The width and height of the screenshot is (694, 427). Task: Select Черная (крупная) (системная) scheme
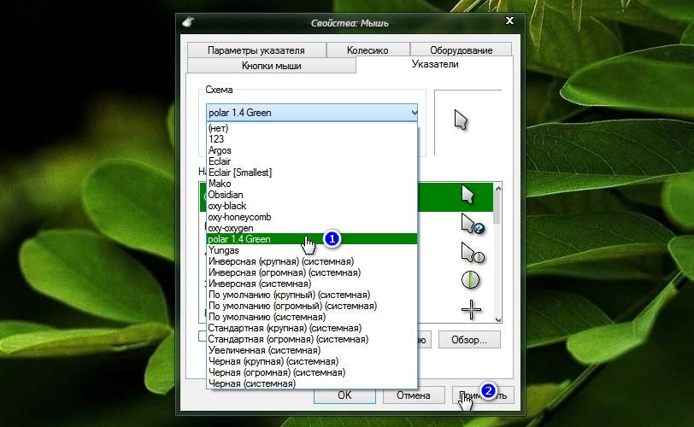click(x=312, y=361)
